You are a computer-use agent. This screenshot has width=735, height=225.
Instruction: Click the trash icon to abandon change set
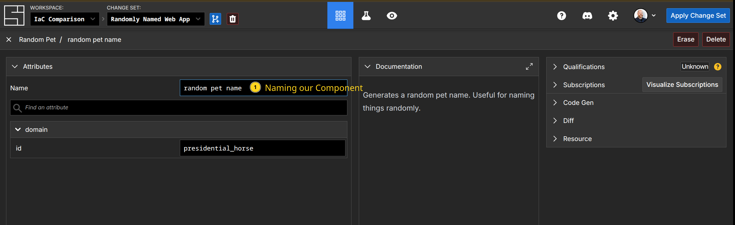[233, 19]
